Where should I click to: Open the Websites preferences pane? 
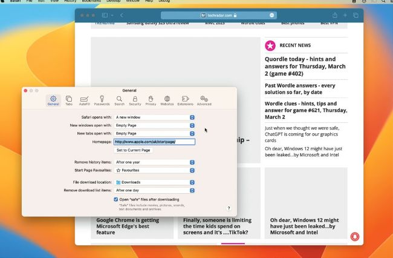(x=167, y=101)
